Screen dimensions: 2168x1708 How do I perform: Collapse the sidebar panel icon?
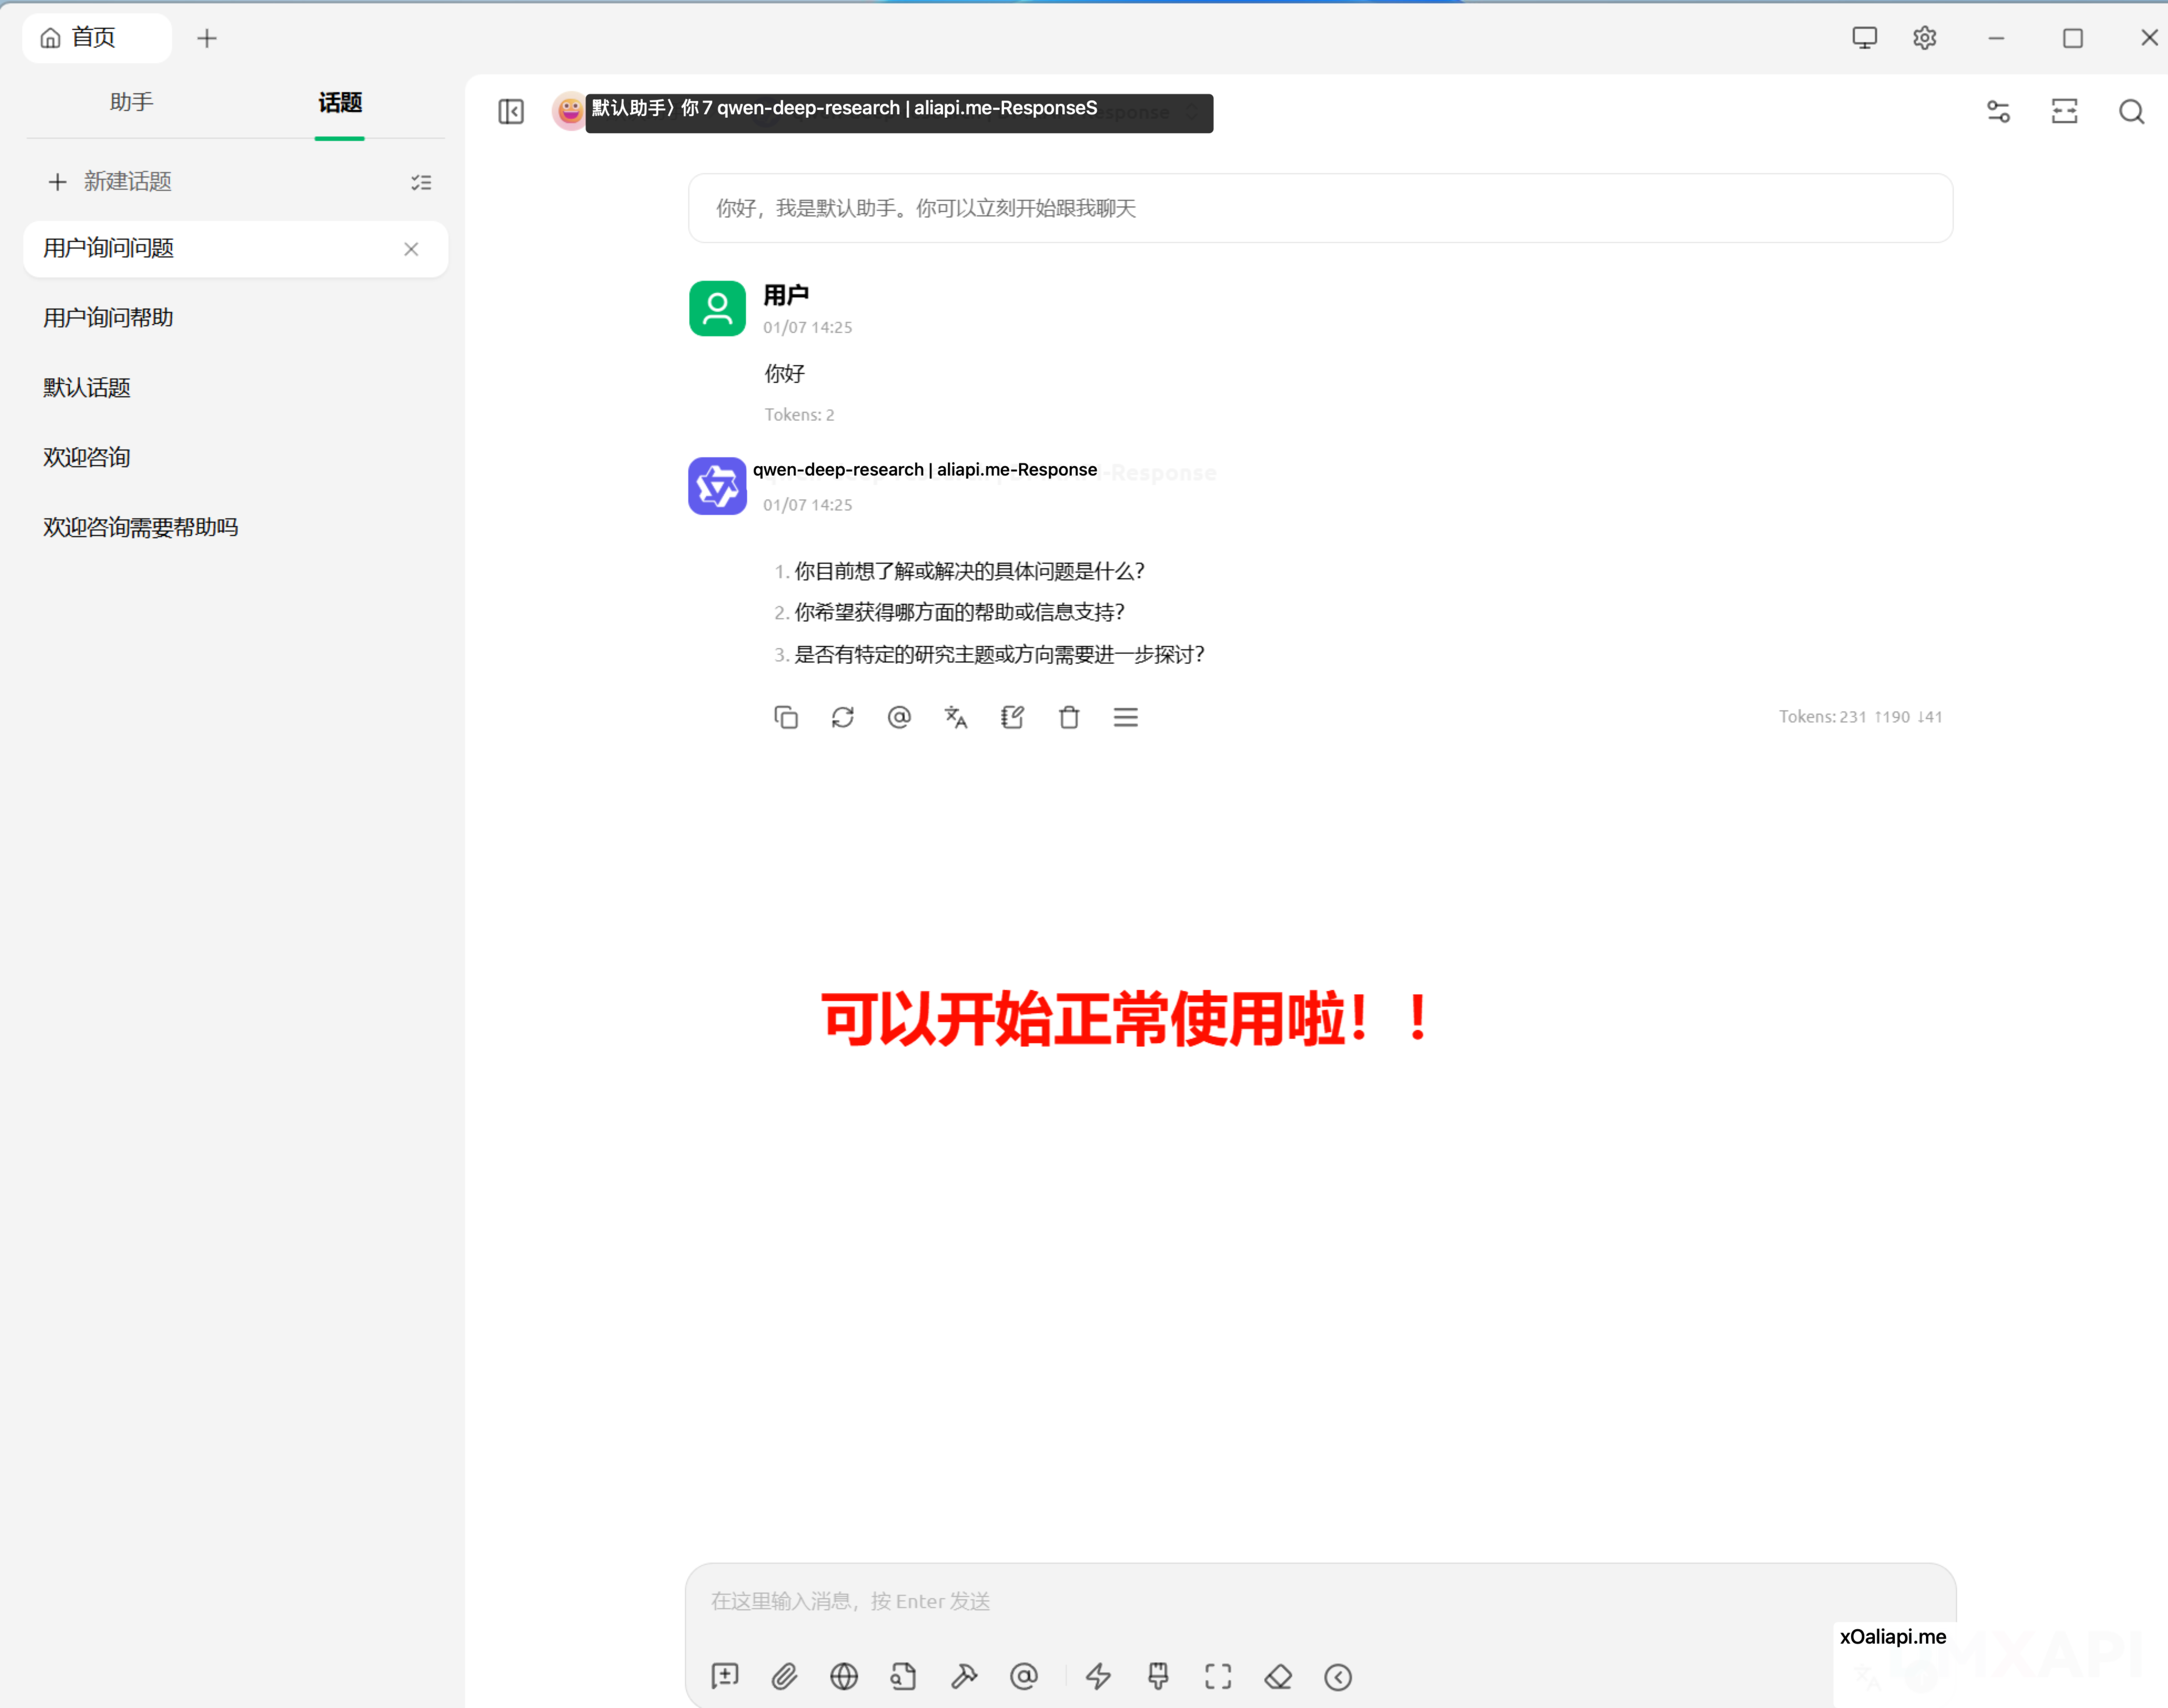(511, 111)
